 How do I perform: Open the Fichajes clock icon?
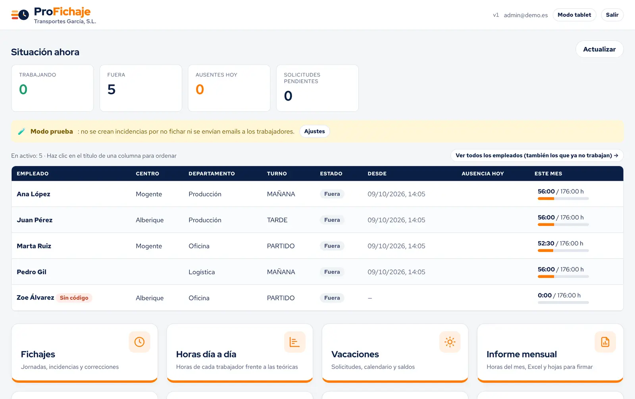pos(139,342)
